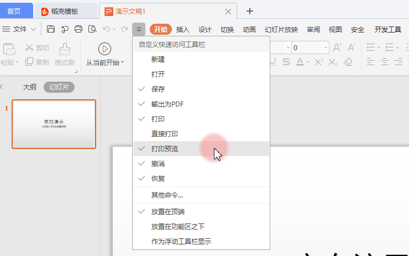This screenshot has width=409, height=256.
Task: Enable 打开 in quick access menu
Action: [201, 74]
